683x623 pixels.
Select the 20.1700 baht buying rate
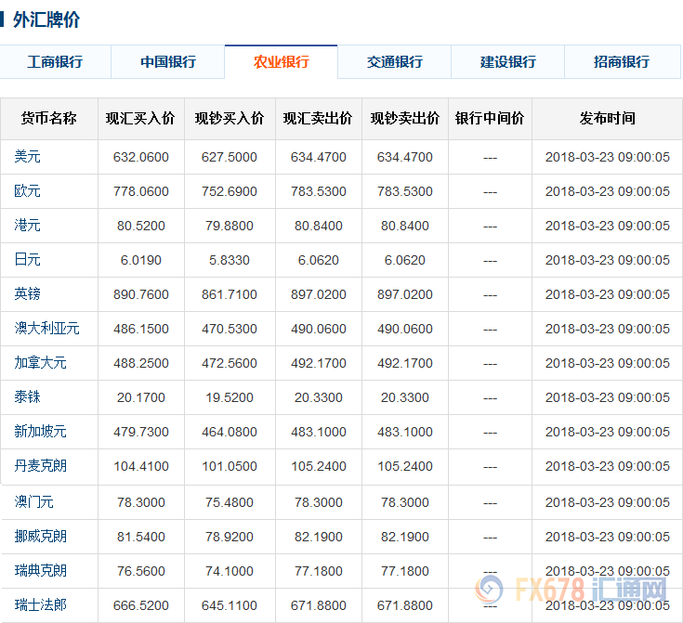point(141,398)
